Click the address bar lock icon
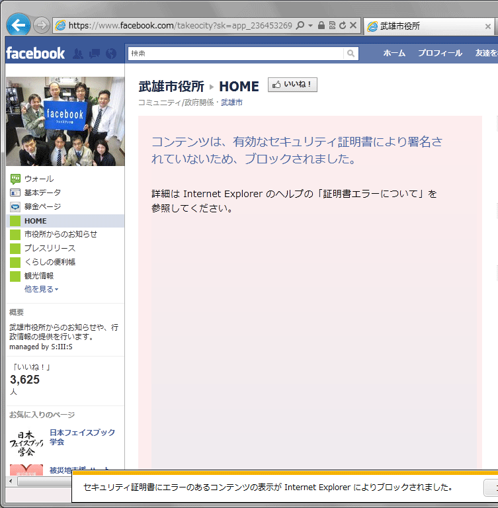Viewport: 498px width, 508px height. coord(321,26)
